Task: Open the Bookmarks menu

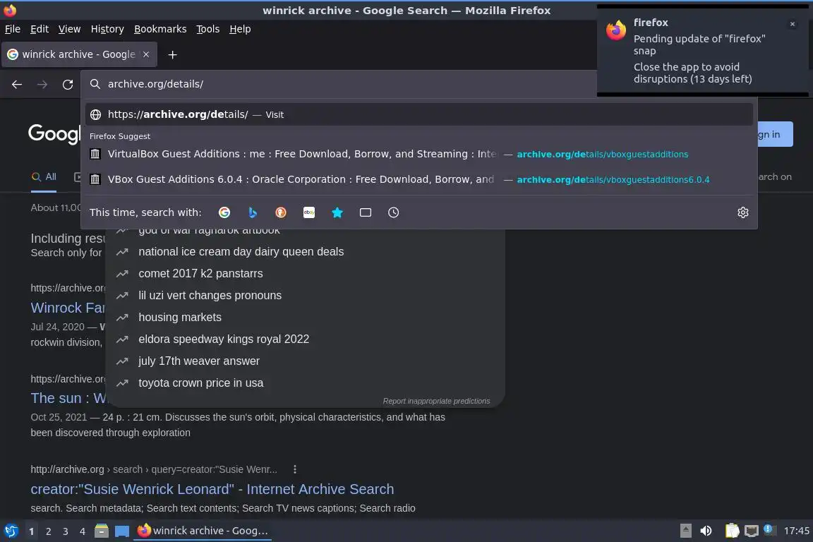Action: coord(160,29)
